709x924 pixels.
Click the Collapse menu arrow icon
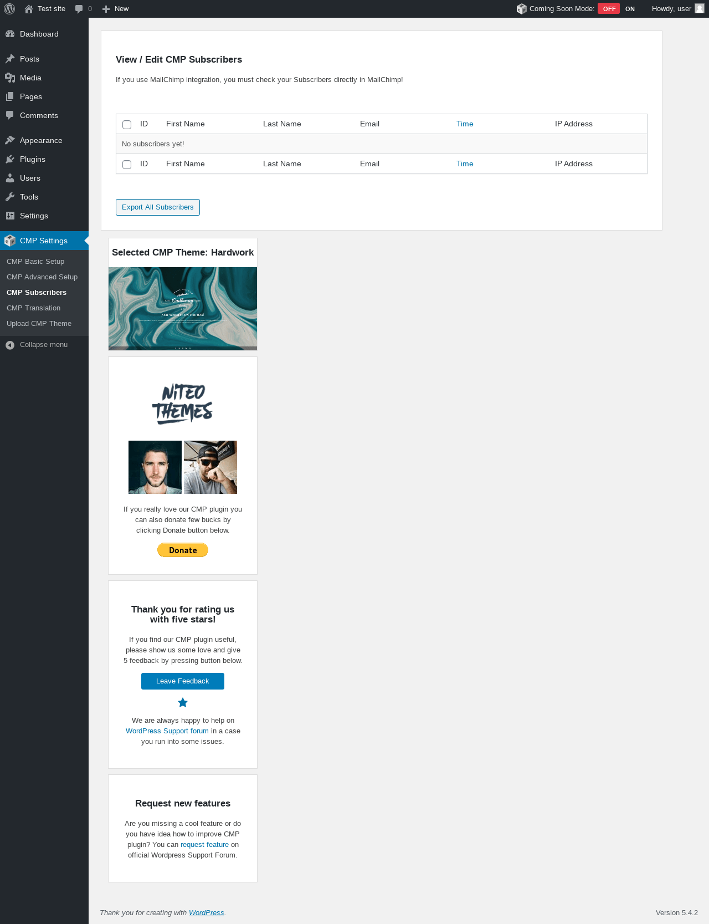10,345
